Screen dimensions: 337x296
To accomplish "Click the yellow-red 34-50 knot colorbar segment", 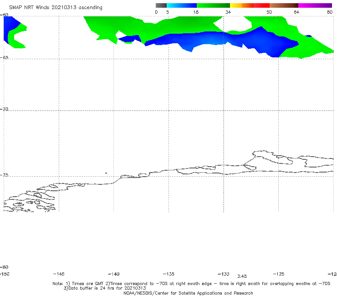I will 250,5.
